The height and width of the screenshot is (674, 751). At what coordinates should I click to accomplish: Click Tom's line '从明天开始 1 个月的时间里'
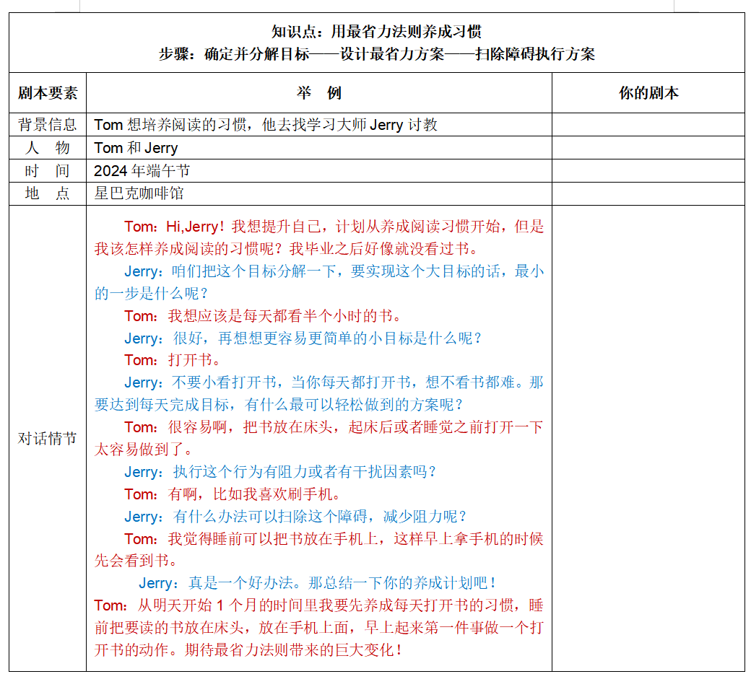point(319,605)
